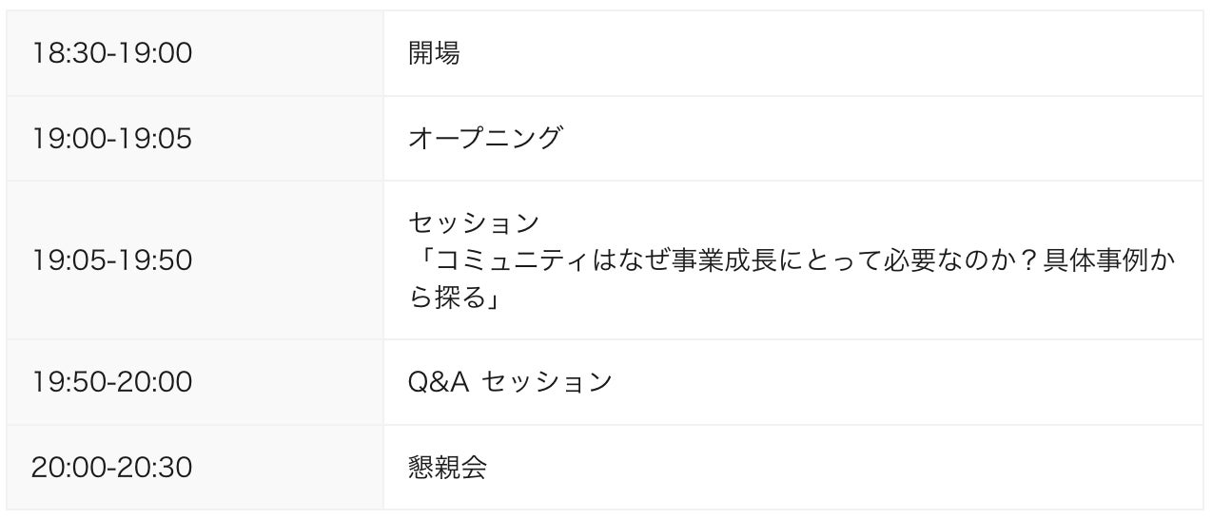
Task: Select the 開場 schedule entry
Action: [x=434, y=54]
